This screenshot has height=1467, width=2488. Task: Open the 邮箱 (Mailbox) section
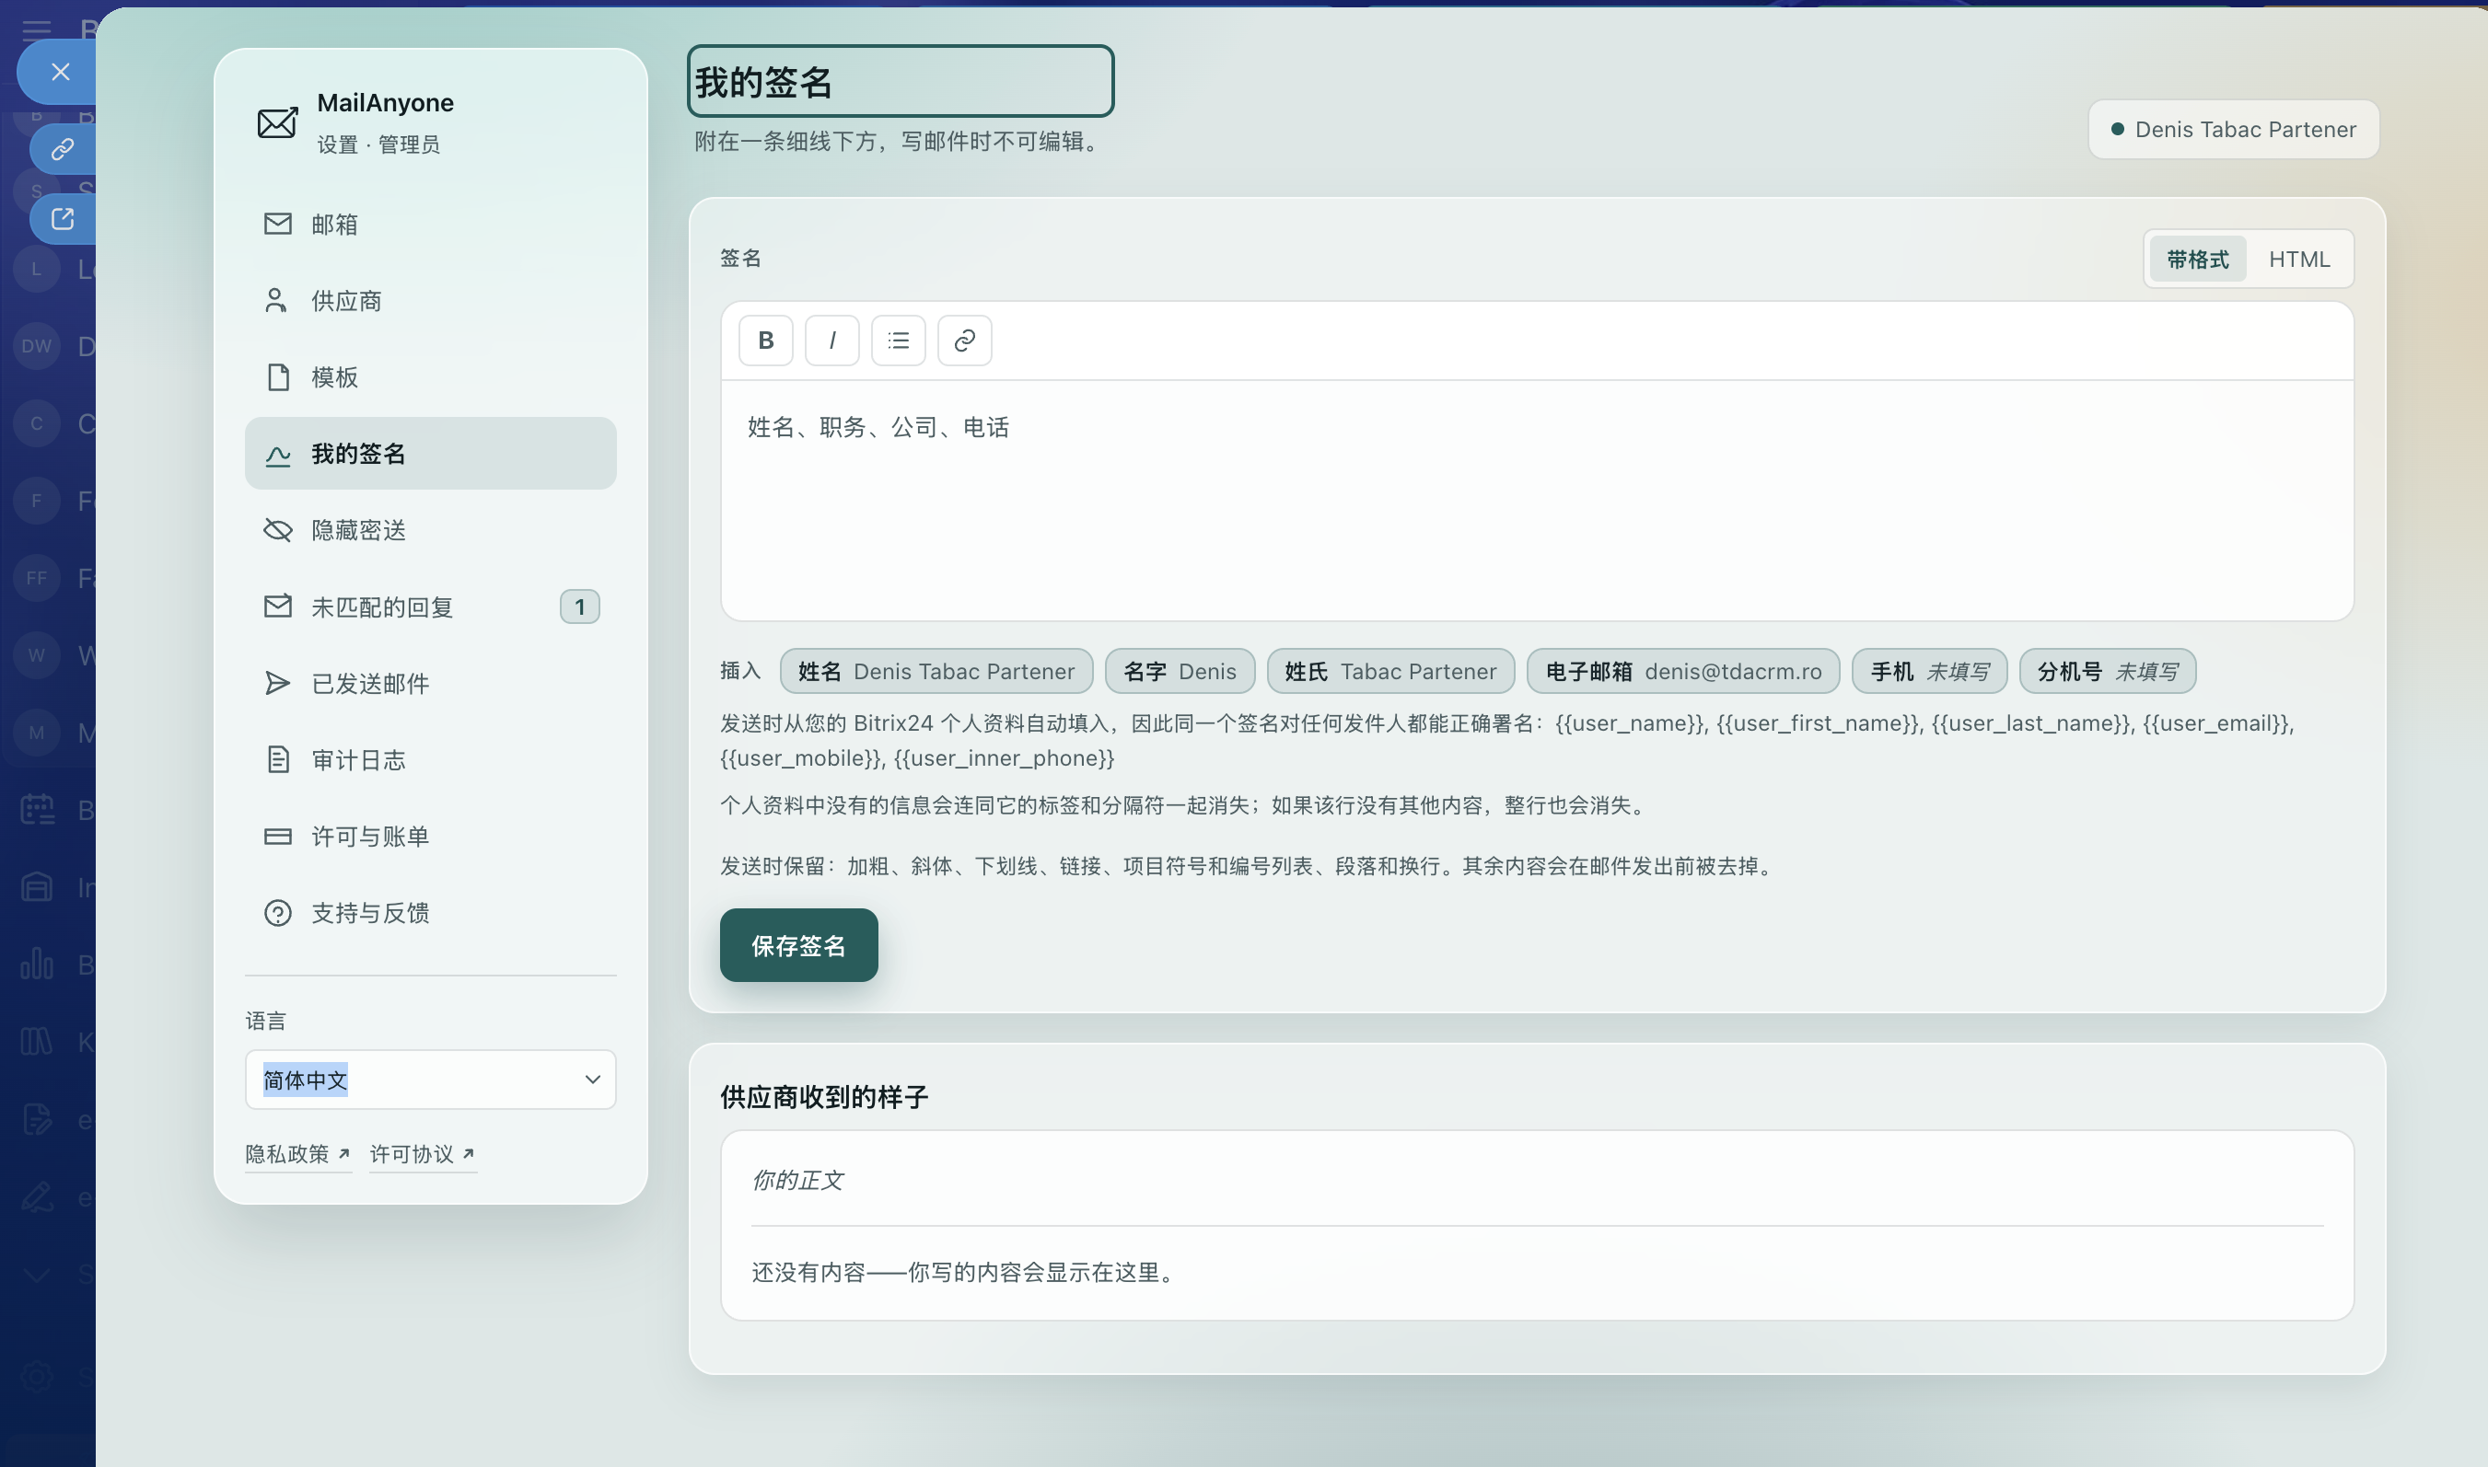pyautogui.click(x=430, y=225)
